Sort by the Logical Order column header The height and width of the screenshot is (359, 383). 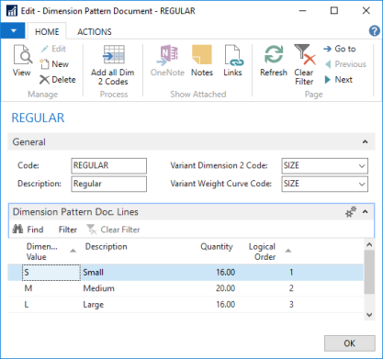(x=269, y=252)
